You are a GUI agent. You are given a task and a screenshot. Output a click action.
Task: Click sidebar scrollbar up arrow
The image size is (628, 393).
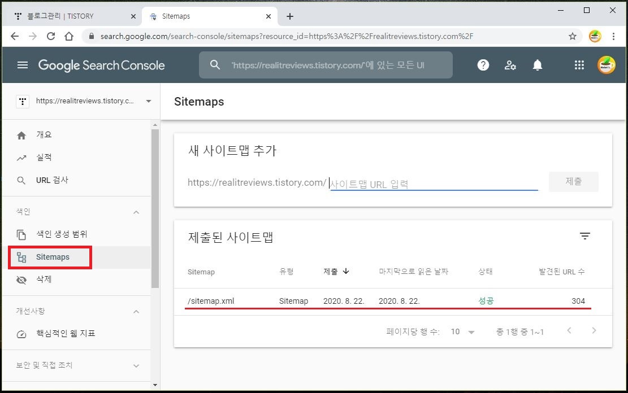pos(155,125)
